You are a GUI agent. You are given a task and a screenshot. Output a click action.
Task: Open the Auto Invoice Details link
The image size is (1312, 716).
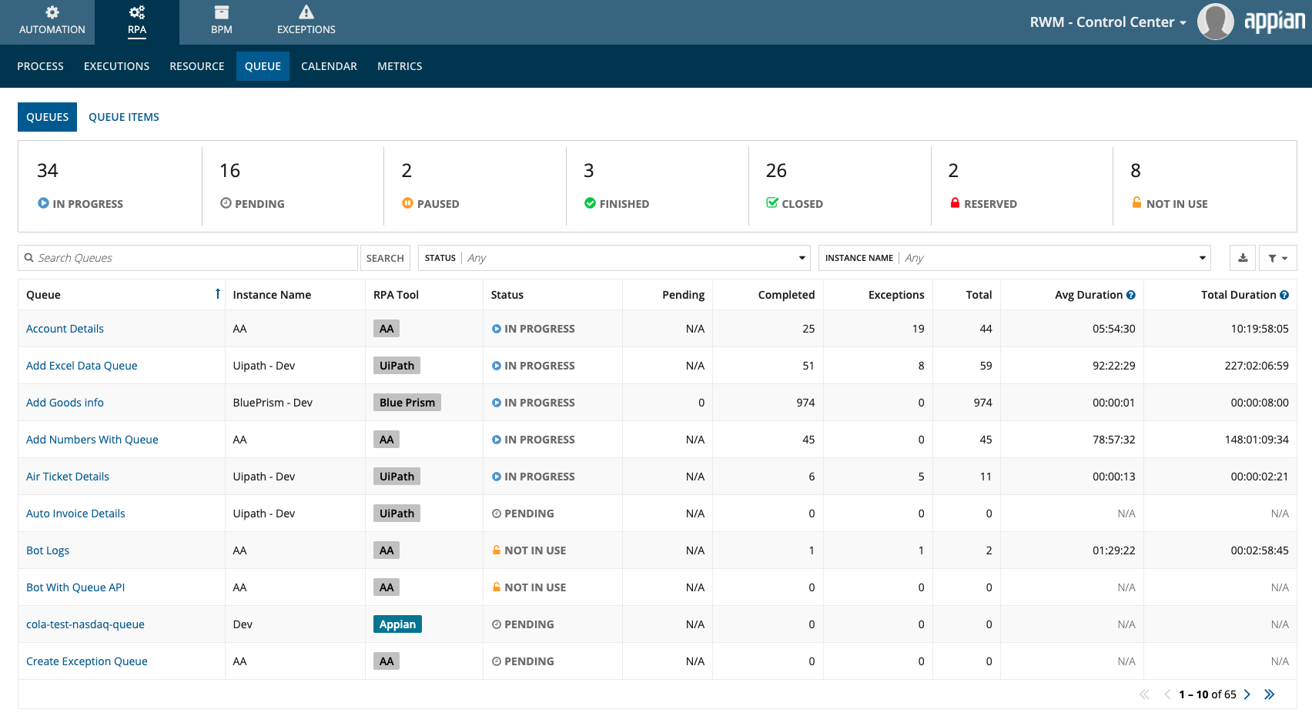[75, 514]
